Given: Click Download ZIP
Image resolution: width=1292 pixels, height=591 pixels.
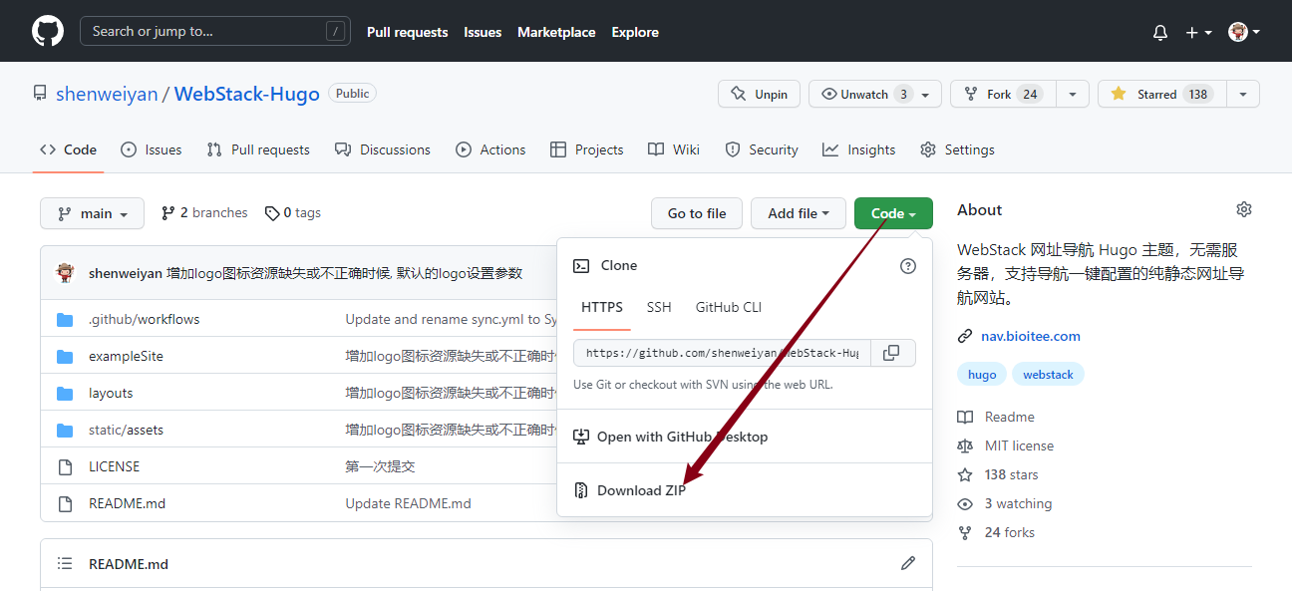Looking at the screenshot, I should 640,490.
